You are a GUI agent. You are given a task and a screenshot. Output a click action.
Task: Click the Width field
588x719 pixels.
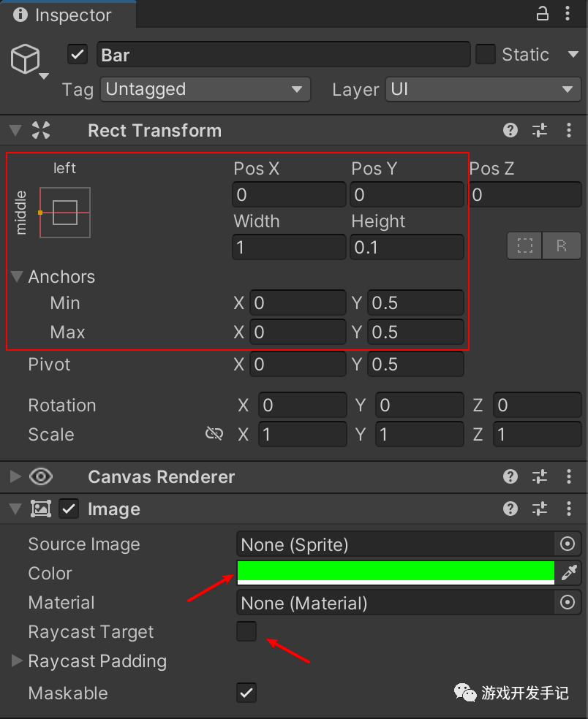(x=289, y=247)
